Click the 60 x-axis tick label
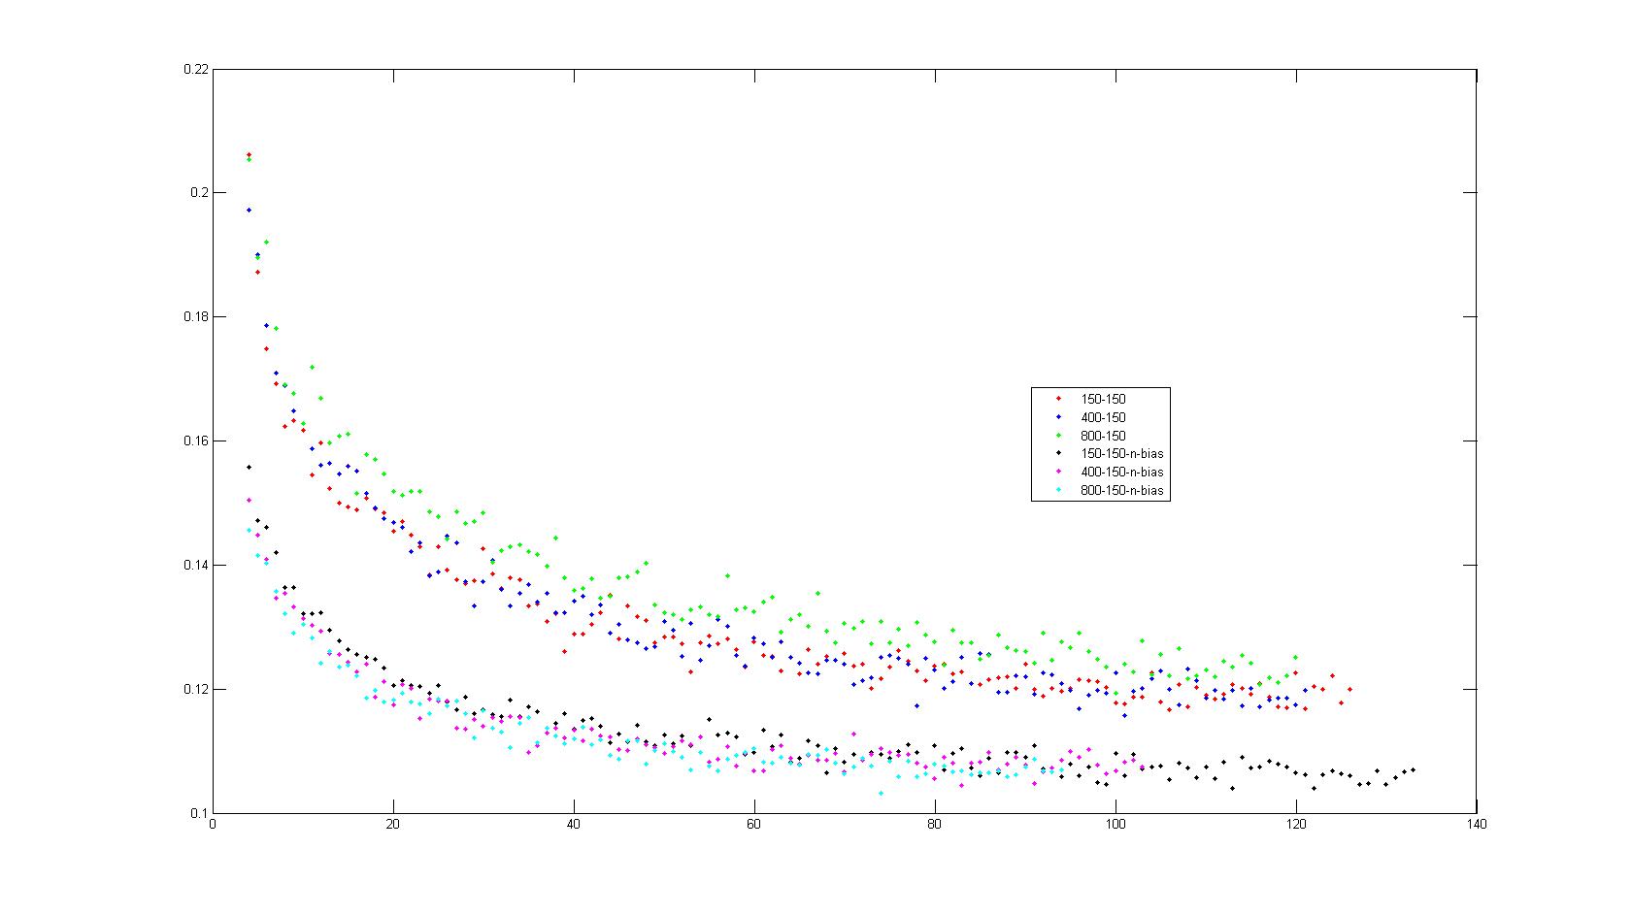The height and width of the screenshot is (914, 1632). pyautogui.click(x=753, y=825)
